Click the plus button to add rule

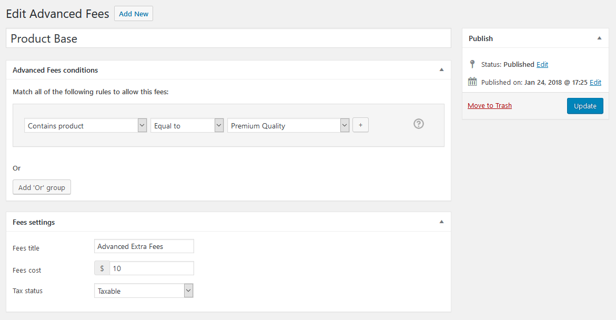tap(360, 125)
